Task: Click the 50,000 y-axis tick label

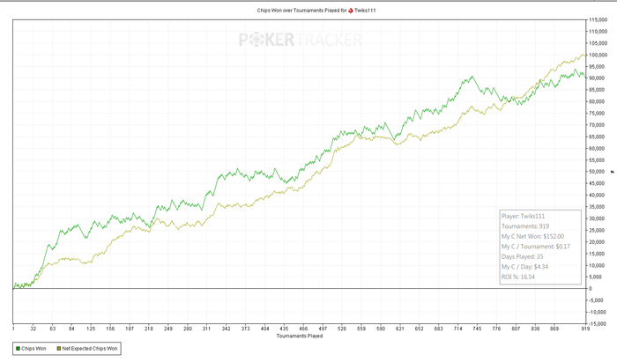Action: [598, 172]
